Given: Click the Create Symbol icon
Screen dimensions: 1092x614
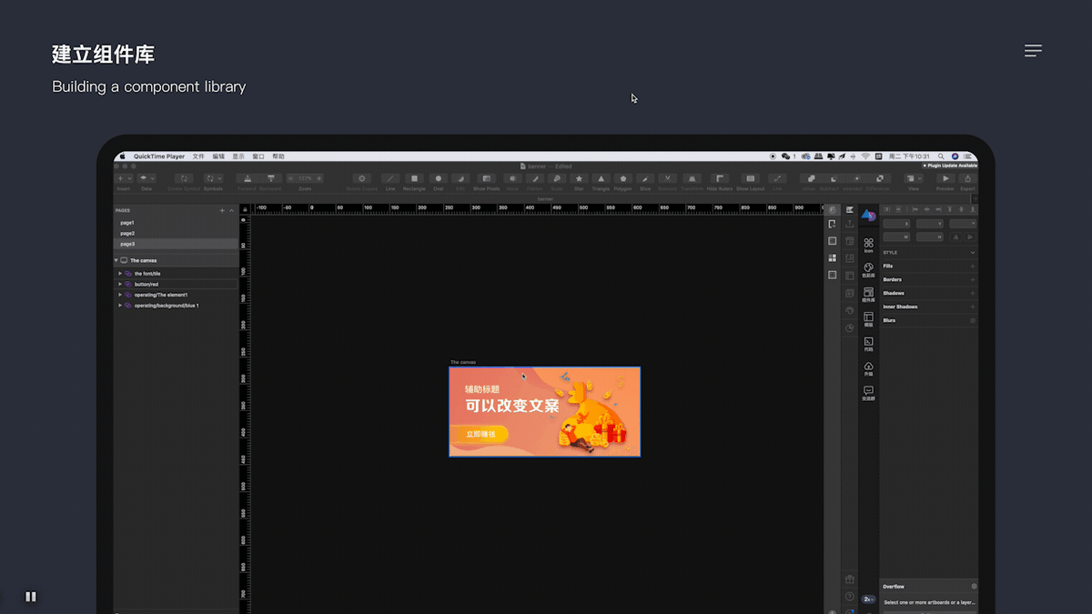Looking at the screenshot, I should tap(184, 179).
